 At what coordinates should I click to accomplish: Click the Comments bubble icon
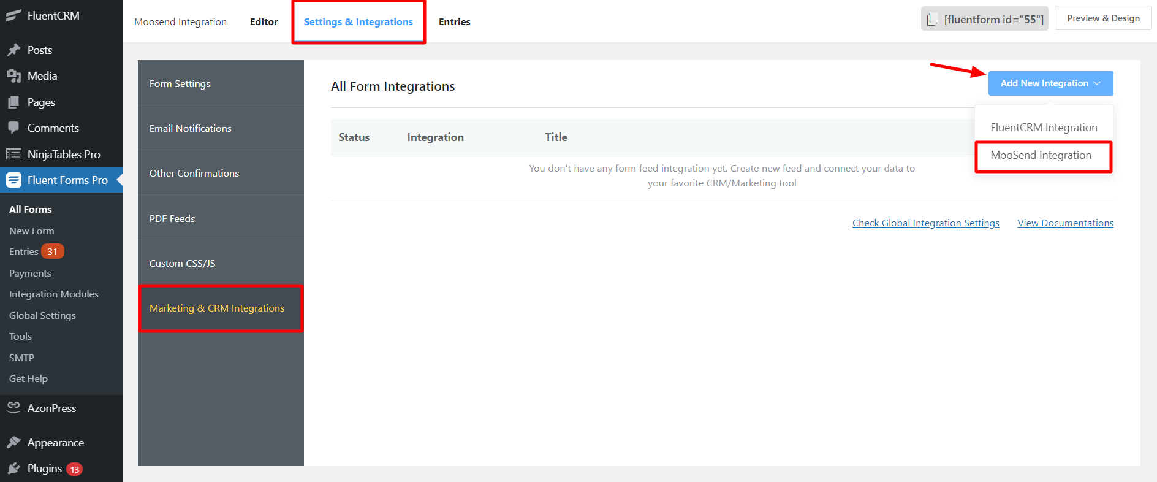(13, 128)
